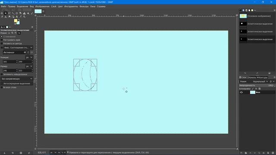Click the Позиция X input field
Screen dimensions: 276x155
pyautogui.click(x=9, y=62)
